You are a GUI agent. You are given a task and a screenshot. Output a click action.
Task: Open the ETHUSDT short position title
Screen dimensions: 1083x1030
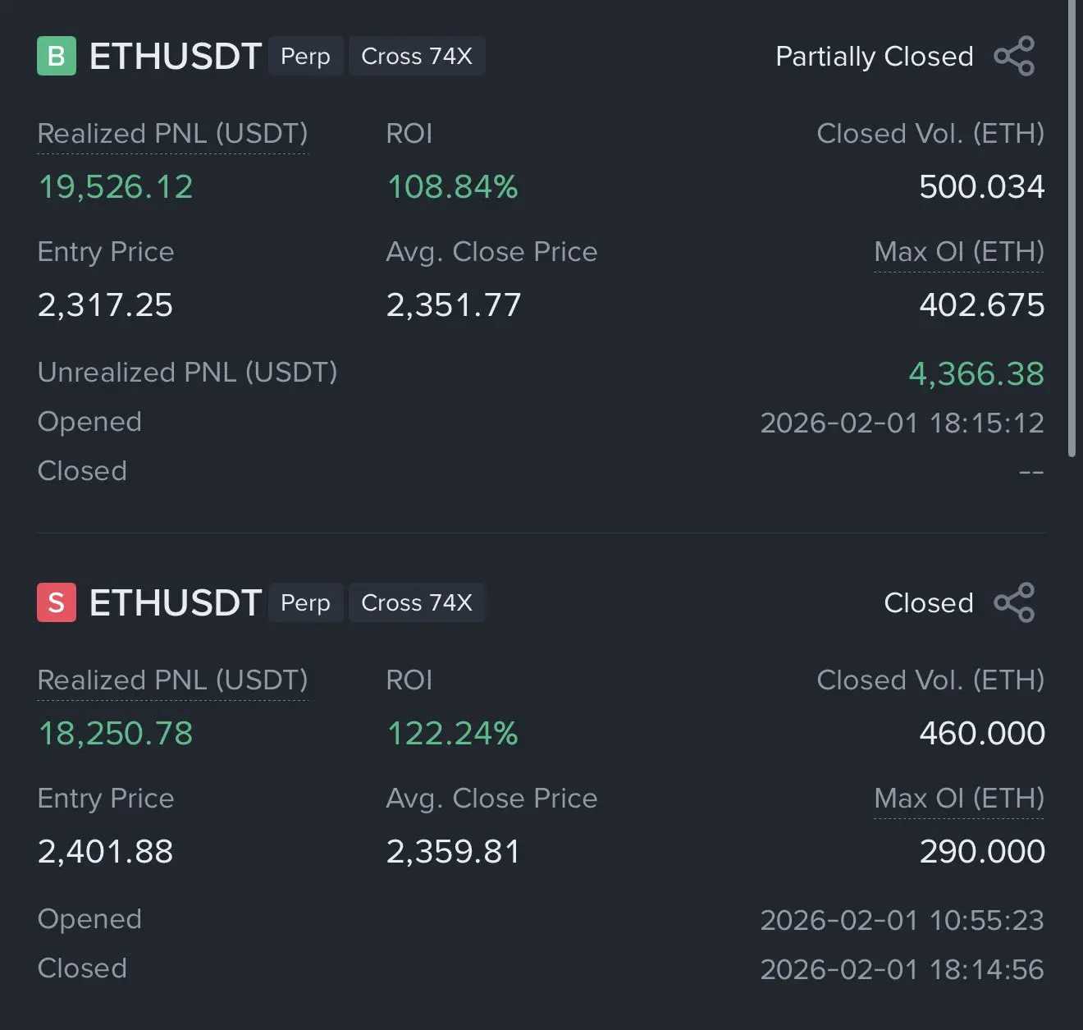click(175, 602)
